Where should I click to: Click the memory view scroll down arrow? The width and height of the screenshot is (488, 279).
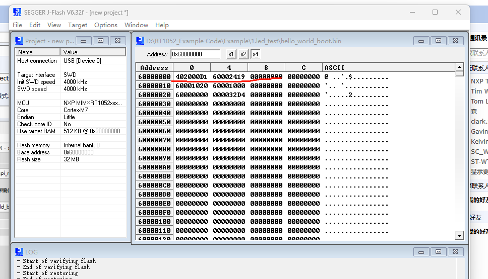coord(459,236)
